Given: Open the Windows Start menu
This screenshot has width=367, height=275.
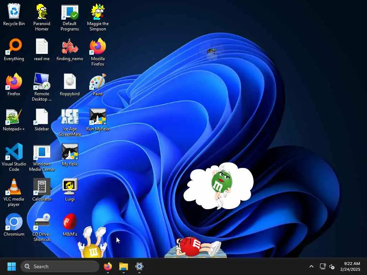Looking at the screenshot, I should click(x=11, y=266).
